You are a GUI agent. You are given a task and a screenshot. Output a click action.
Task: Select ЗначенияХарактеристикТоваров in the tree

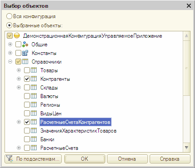pos(78,131)
